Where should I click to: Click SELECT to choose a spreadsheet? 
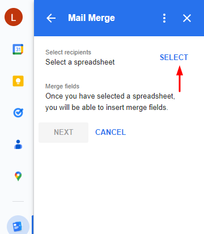(174, 57)
